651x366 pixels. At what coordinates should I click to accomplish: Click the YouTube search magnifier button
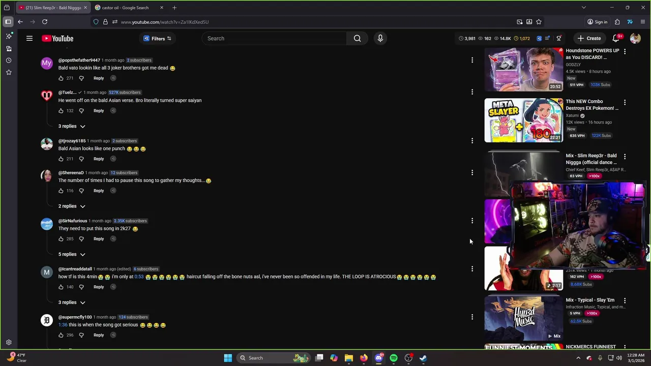tap(357, 38)
